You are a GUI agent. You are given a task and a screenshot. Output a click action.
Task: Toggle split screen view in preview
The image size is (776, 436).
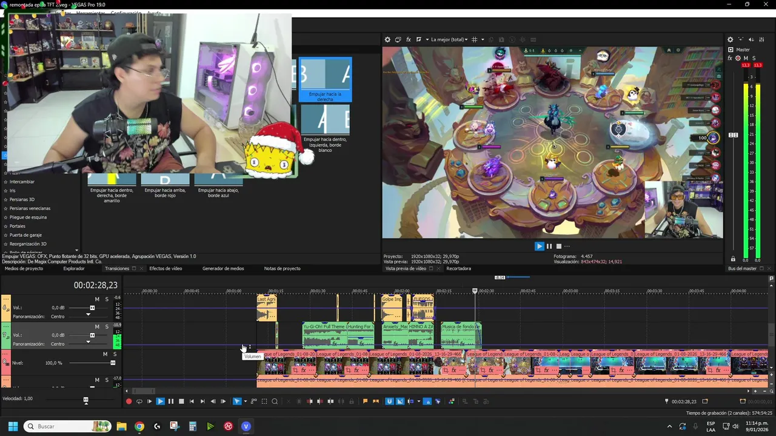tap(419, 39)
